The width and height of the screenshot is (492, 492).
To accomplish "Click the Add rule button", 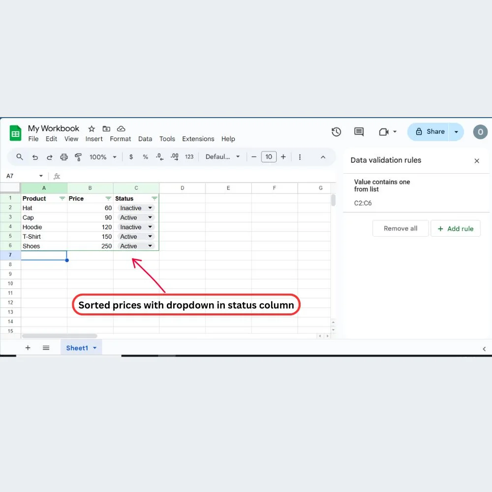I will pyautogui.click(x=455, y=228).
